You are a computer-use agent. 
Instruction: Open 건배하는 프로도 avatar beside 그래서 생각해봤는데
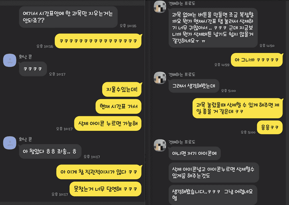(160, 78)
